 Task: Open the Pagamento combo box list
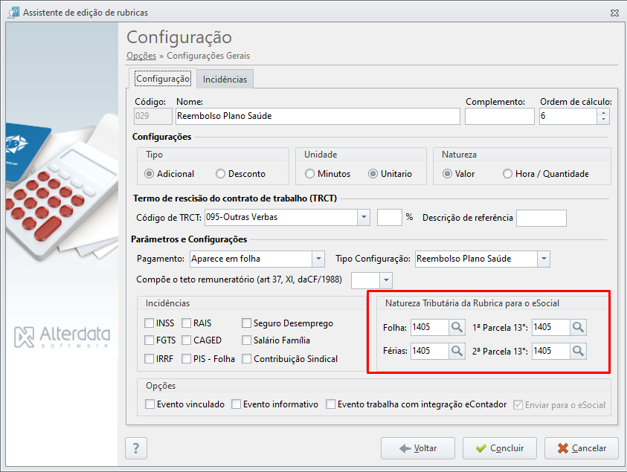click(318, 259)
